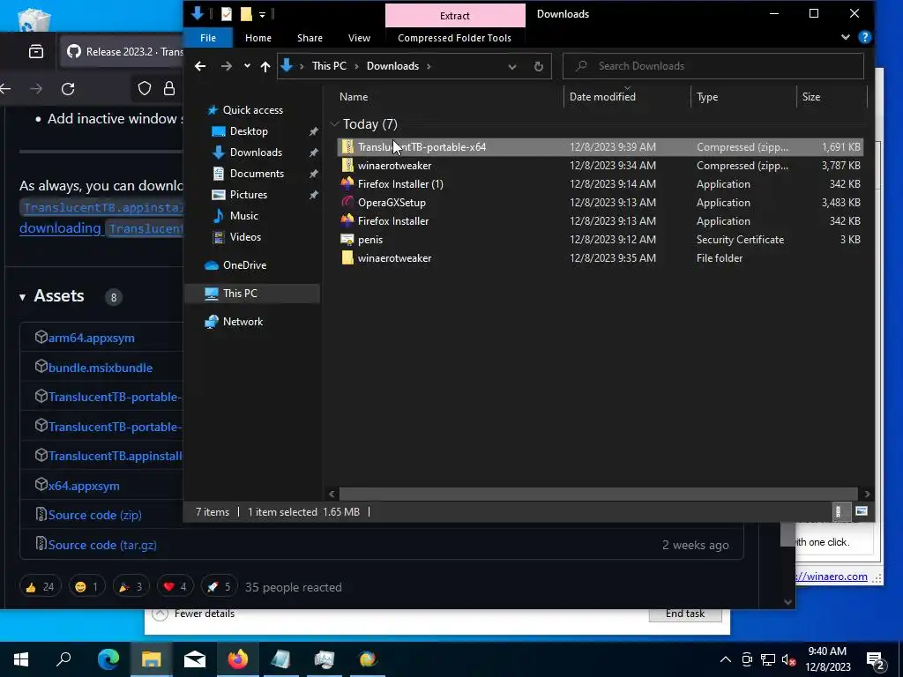The height and width of the screenshot is (677, 903).
Task: Go forward in Explorer navigation
Action: tap(227, 66)
